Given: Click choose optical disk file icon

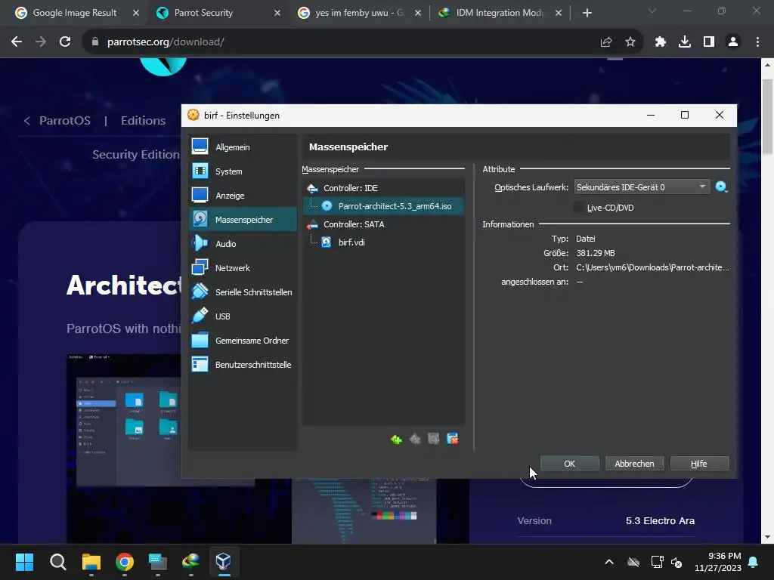Looking at the screenshot, I should 722,187.
